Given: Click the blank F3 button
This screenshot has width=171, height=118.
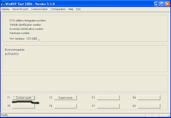Looking at the screenshot, I should pyautogui.click(x=108, y=98).
